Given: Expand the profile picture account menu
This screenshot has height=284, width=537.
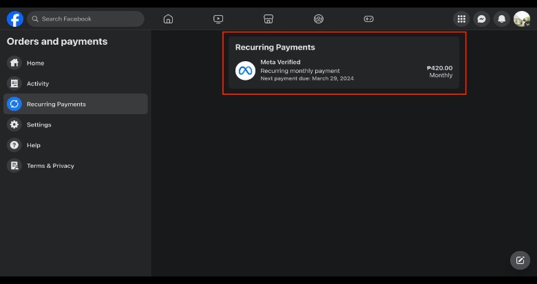Looking at the screenshot, I should 522,19.
